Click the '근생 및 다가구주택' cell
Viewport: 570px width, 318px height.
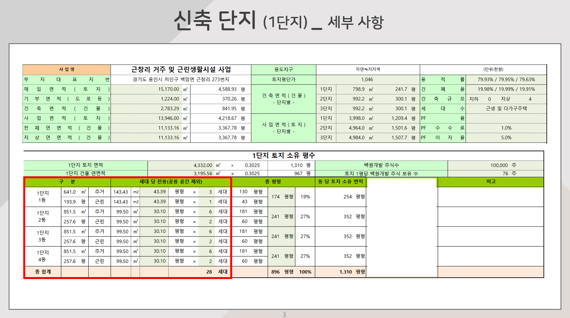[x=506, y=108]
